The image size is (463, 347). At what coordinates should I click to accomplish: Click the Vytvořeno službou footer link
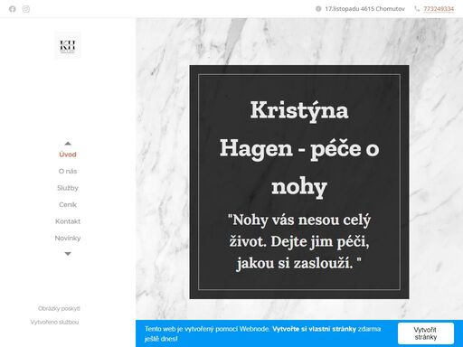[54, 322]
